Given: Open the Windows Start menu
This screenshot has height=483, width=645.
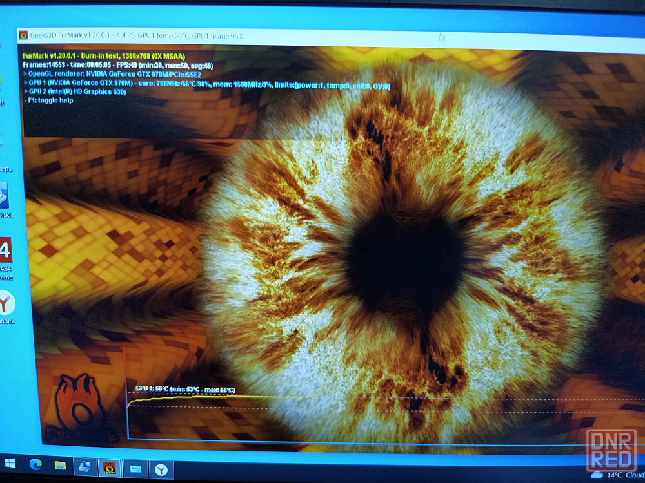Looking at the screenshot, I should point(10,463).
